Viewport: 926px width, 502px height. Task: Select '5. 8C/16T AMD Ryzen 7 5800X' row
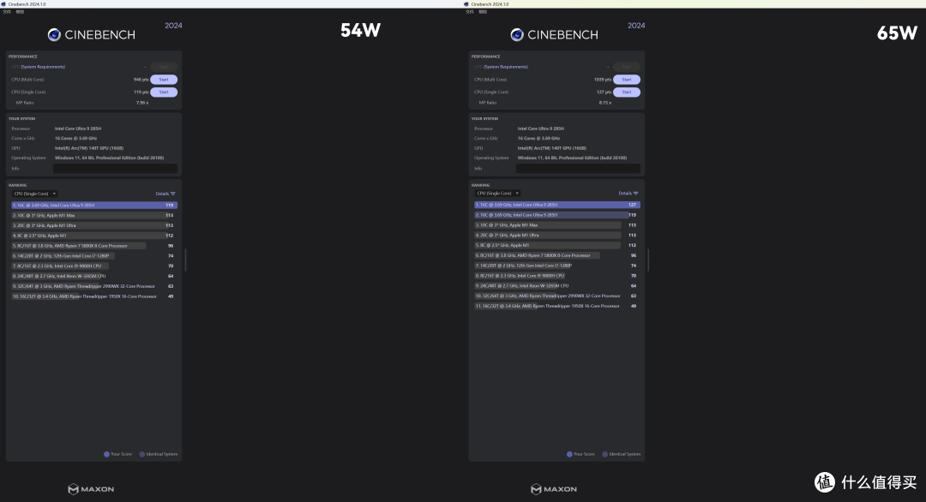[x=94, y=245]
